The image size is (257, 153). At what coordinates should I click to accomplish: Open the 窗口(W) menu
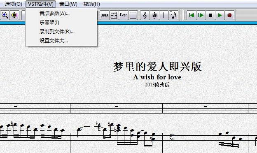tap(68, 4)
